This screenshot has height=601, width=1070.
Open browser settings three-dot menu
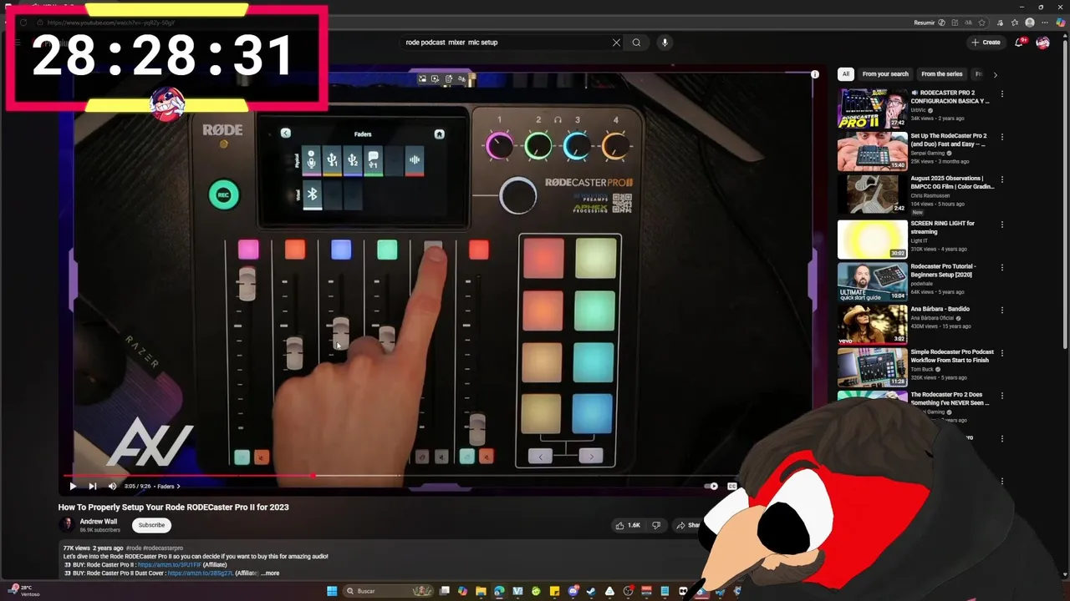1045,23
